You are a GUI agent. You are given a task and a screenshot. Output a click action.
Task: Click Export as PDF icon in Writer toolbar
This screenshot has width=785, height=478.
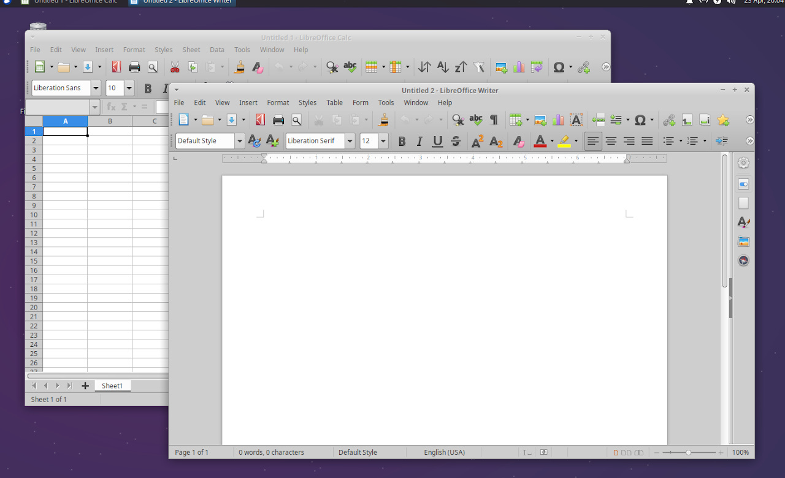(x=261, y=120)
